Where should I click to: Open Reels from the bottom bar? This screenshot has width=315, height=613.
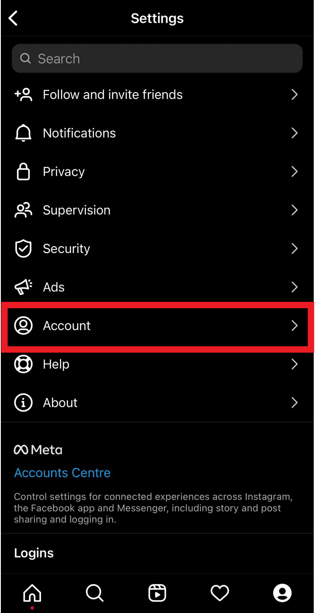pos(157,593)
